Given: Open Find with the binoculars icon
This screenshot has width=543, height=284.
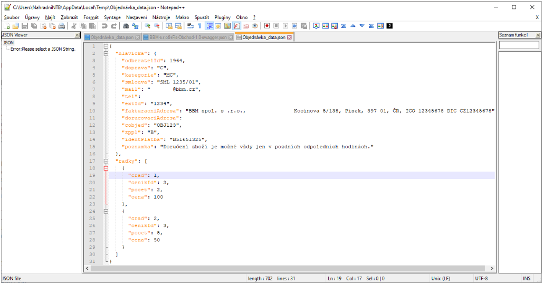Looking at the screenshot, I should point(126,26).
